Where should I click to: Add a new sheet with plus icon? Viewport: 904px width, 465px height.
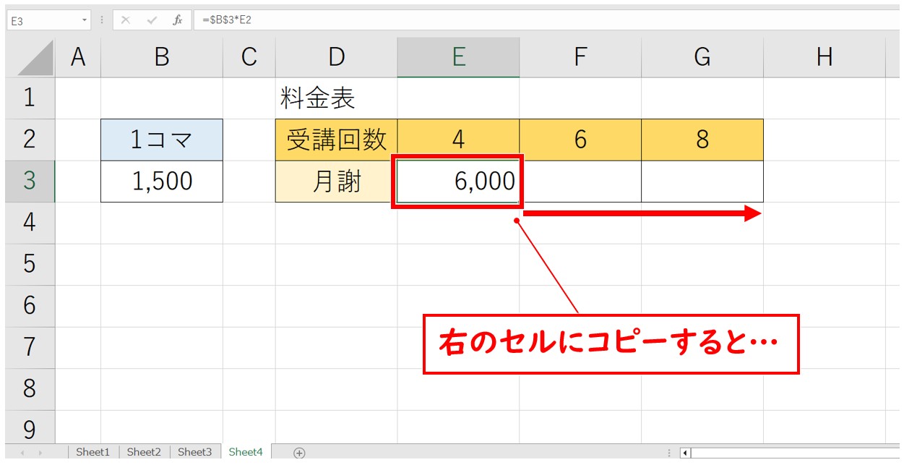[x=299, y=453]
